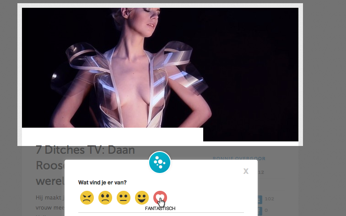
Task: Click the white caption box under image
Action: 112,135
